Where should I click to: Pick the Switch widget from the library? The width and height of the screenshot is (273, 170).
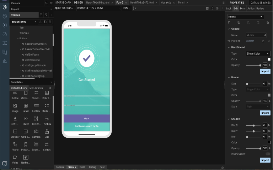pos(47,144)
